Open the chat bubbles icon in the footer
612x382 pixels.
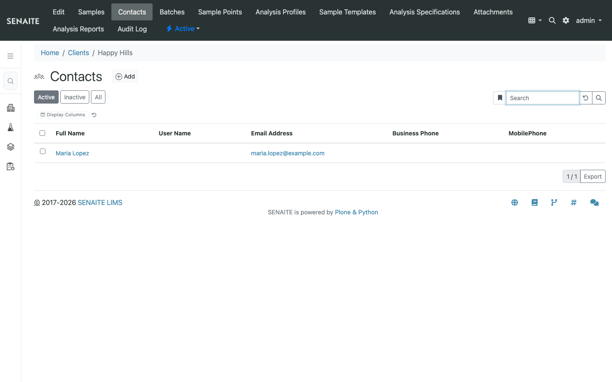pos(595,202)
